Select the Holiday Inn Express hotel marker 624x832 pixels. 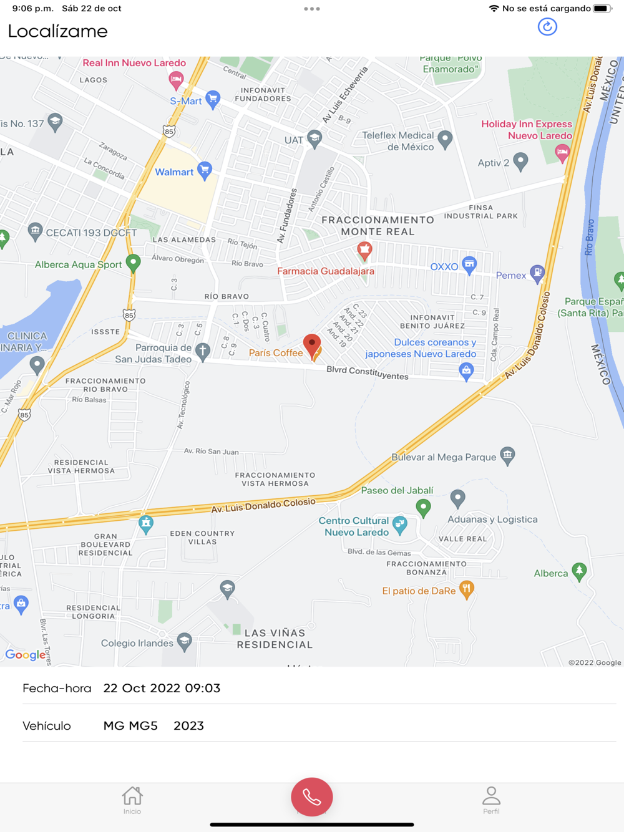(562, 153)
